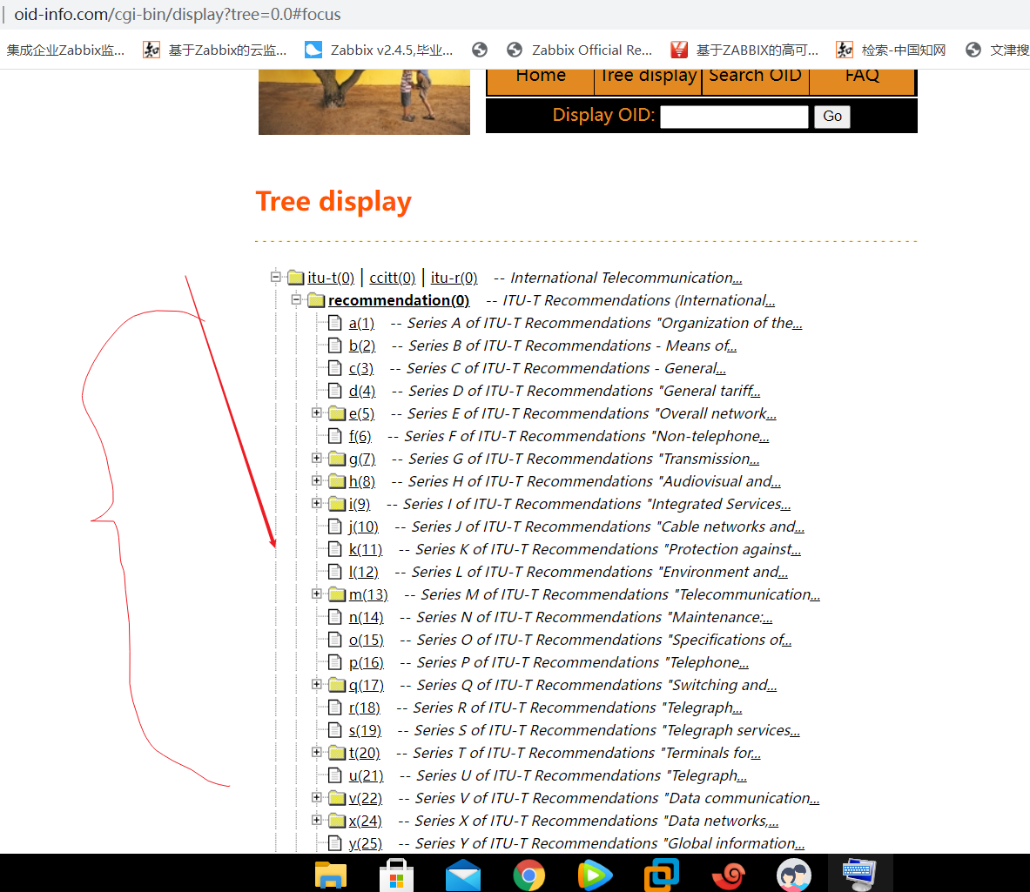Expand the v(22) tree node

[x=317, y=797]
